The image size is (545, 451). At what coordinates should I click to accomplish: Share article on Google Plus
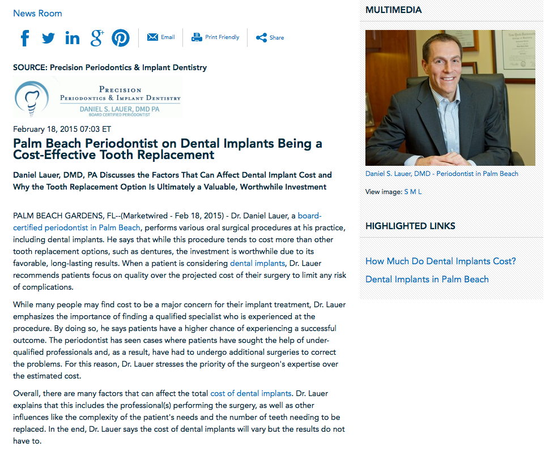(x=97, y=38)
